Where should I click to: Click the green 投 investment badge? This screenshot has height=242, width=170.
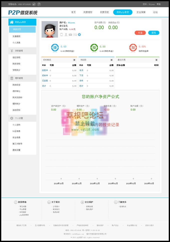pos(94,48)
